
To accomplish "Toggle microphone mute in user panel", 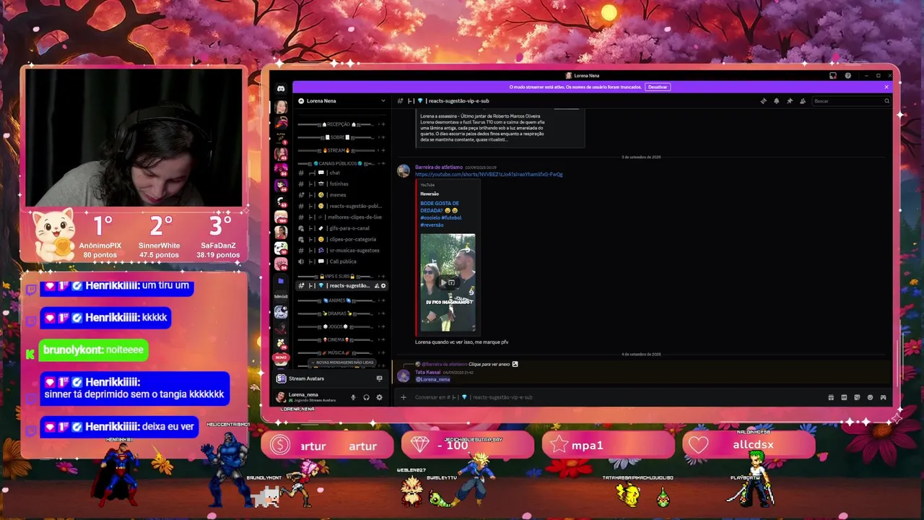I will pyautogui.click(x=353, y=397).
